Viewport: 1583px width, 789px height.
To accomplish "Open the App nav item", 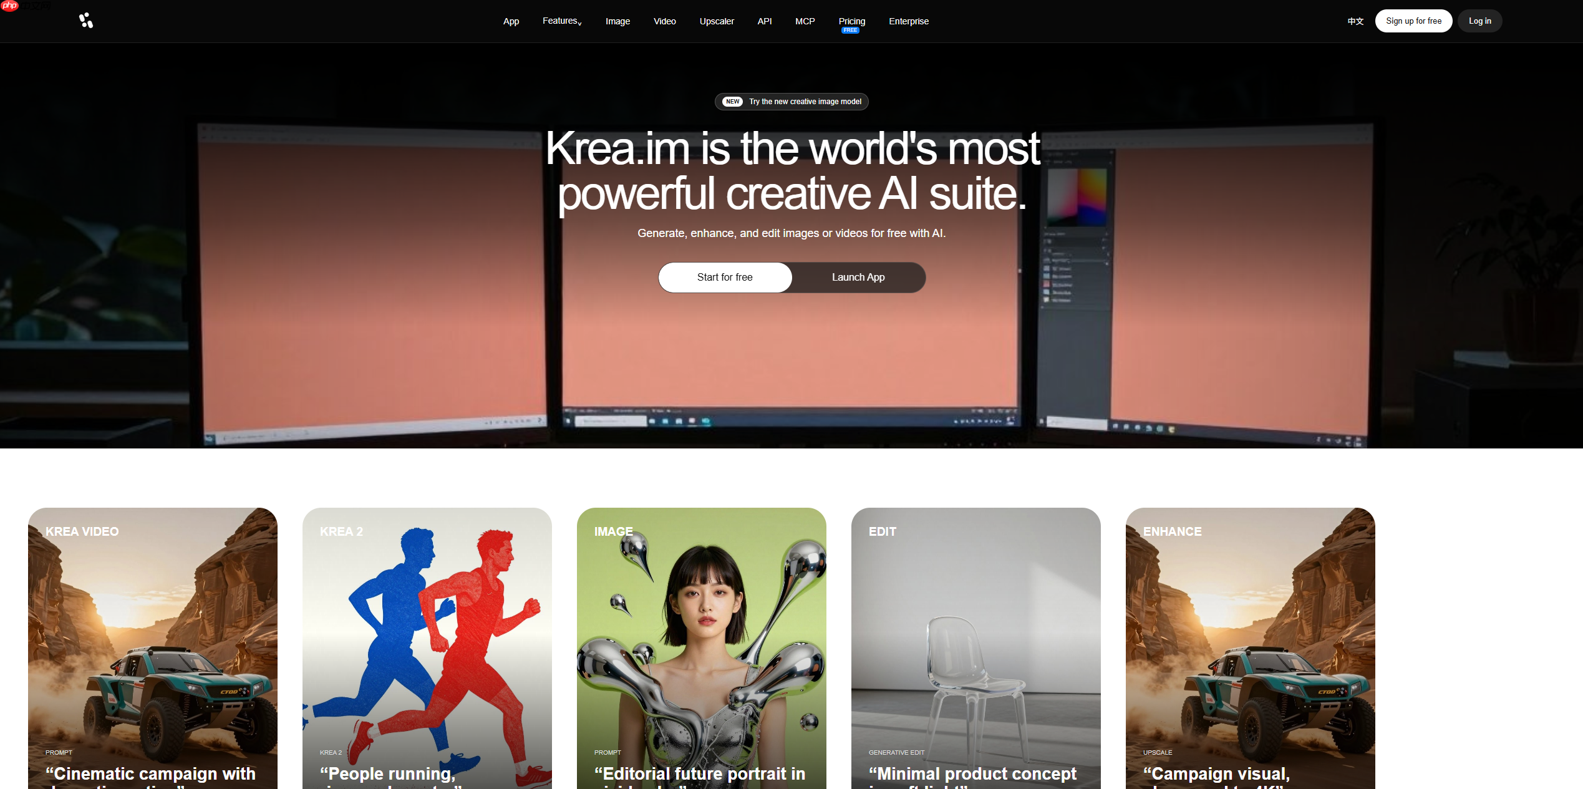I will pyautogui.click(x=511, y=21).
